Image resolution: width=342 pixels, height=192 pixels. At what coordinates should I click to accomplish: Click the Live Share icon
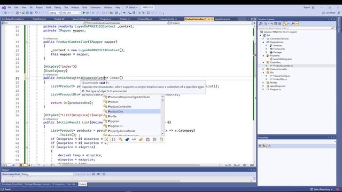tap(323, 13)
